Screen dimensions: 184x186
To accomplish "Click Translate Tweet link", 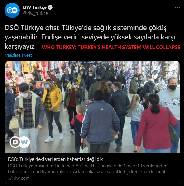I will pyautogui.click(x=18, y=55).
